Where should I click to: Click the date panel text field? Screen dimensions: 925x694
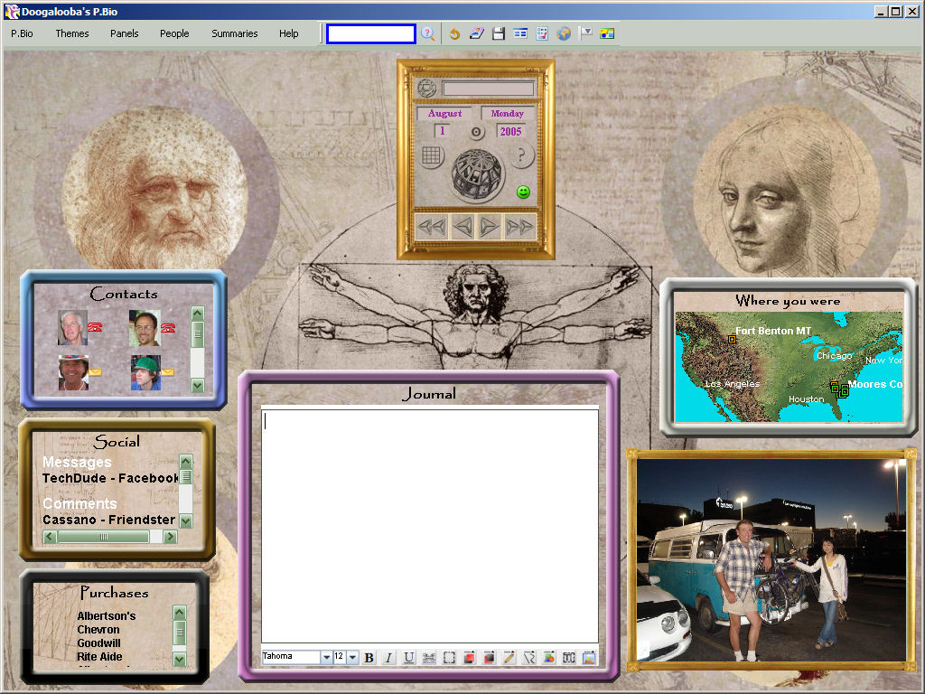(x=489, y=89)
